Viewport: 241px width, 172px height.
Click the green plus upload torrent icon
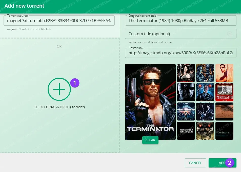59,89
